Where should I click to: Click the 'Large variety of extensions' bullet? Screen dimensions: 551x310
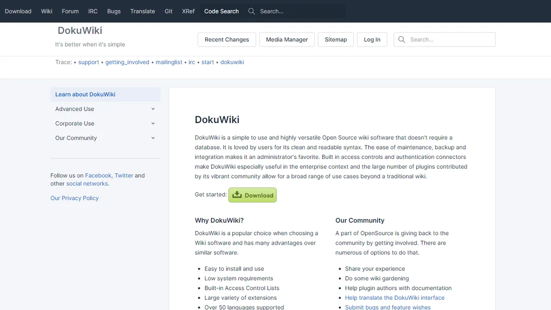[241, 298]
